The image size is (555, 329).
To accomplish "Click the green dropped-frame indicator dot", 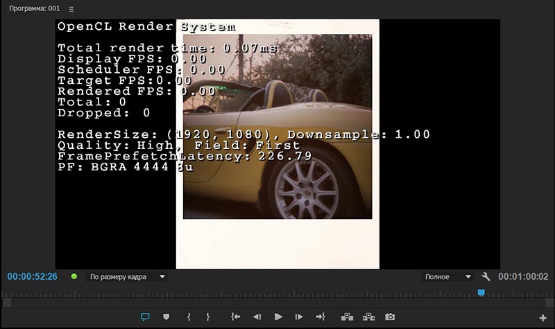I will click(74, 276).
